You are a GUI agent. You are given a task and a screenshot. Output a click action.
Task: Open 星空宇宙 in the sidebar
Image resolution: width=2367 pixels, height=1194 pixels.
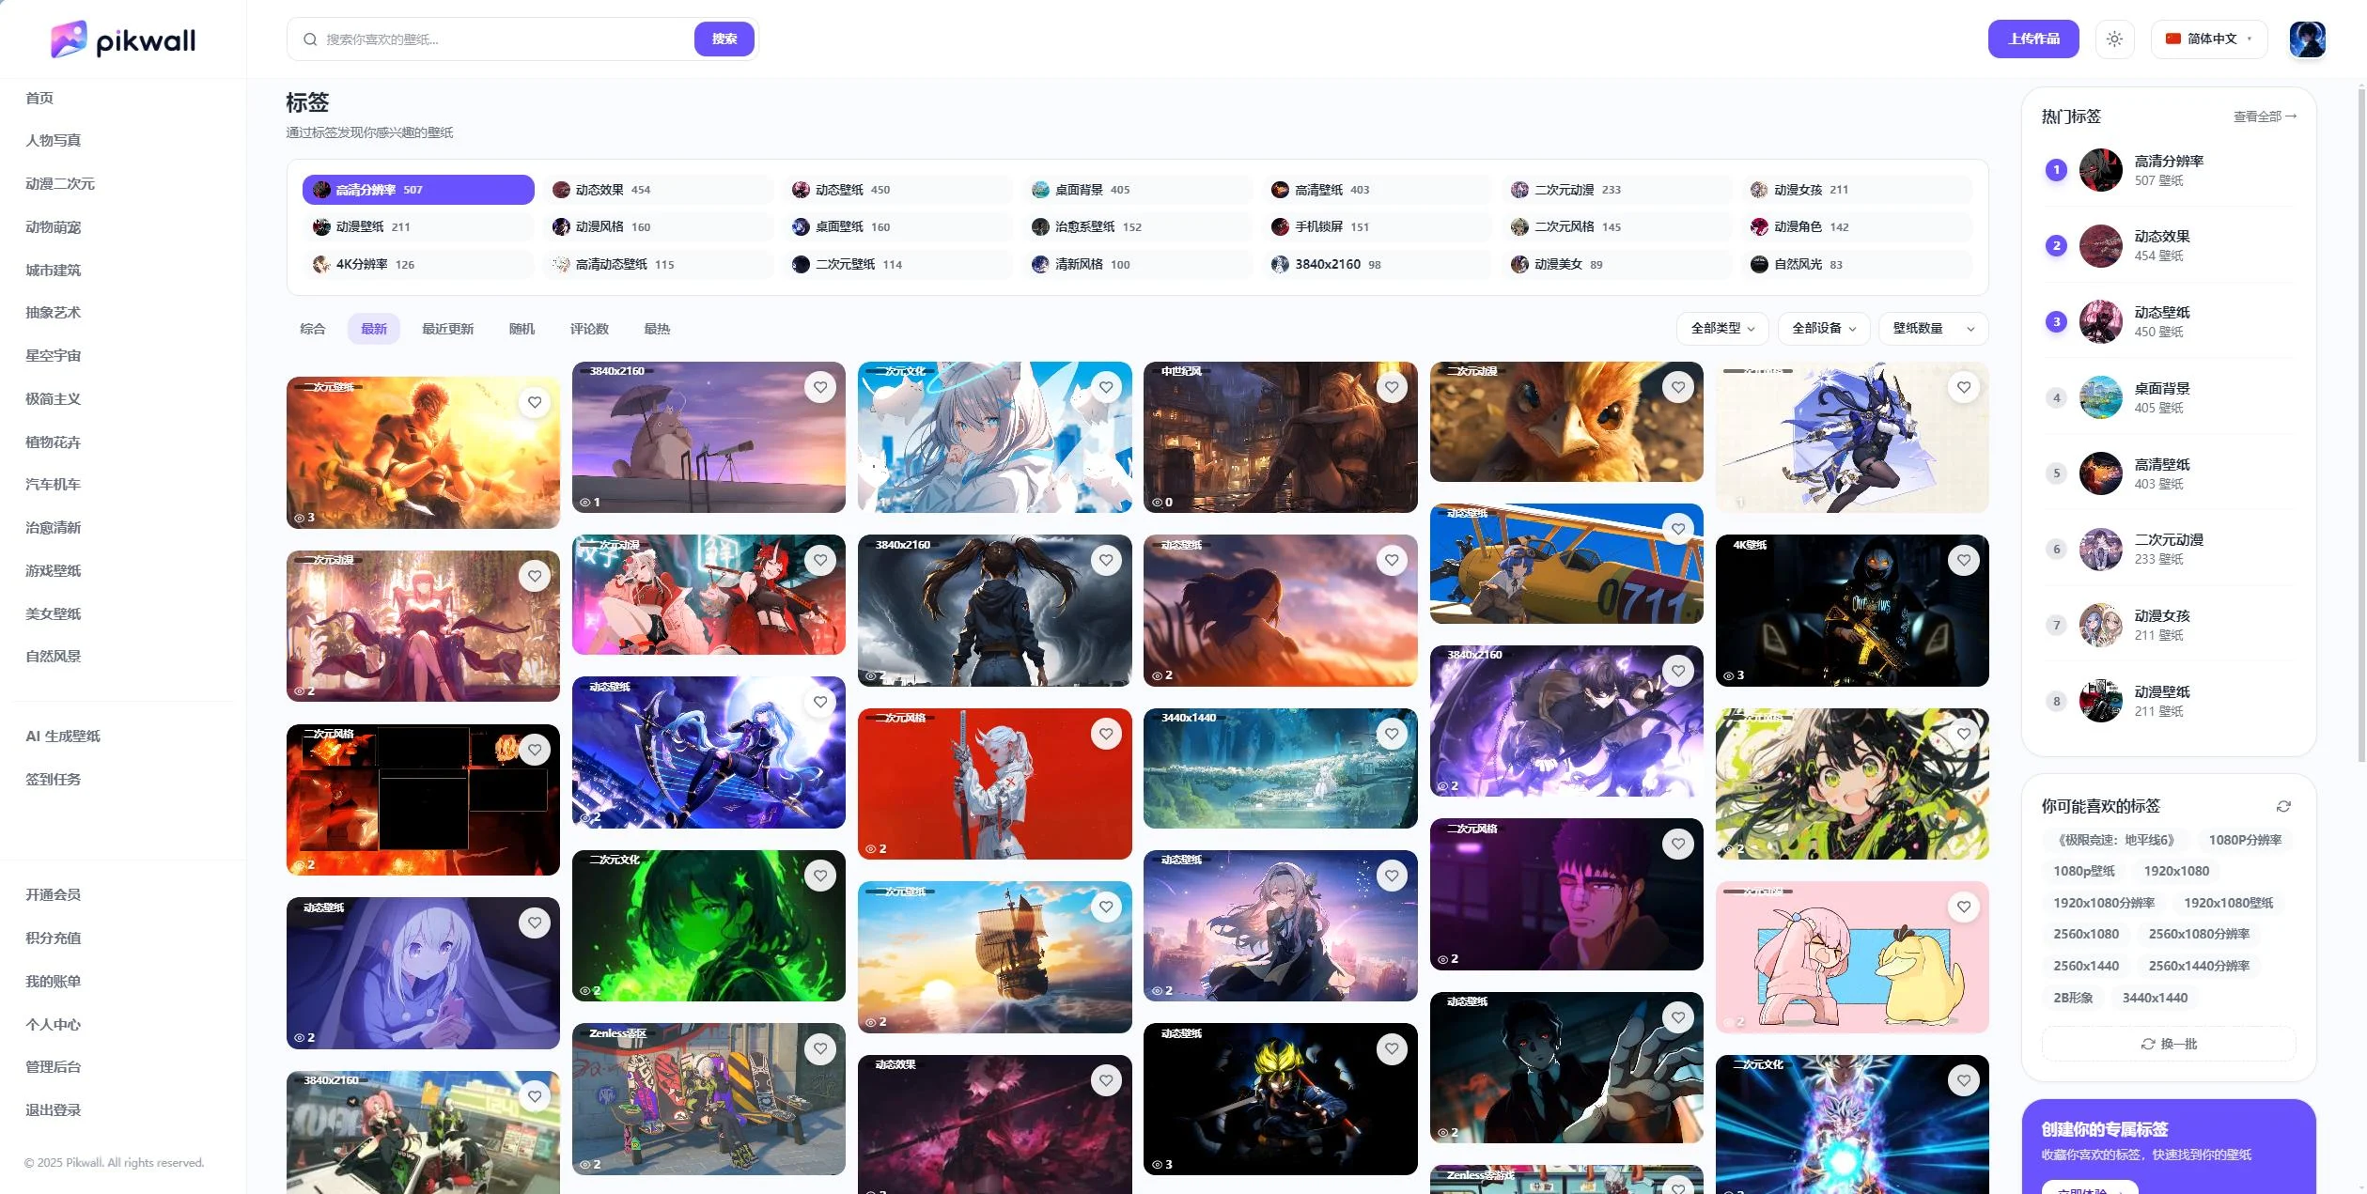pos(54,356)
